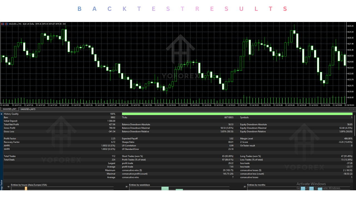Screen dimensions: 356x200
Task: Select the History Quality 100% value
Action: point(112,114)
